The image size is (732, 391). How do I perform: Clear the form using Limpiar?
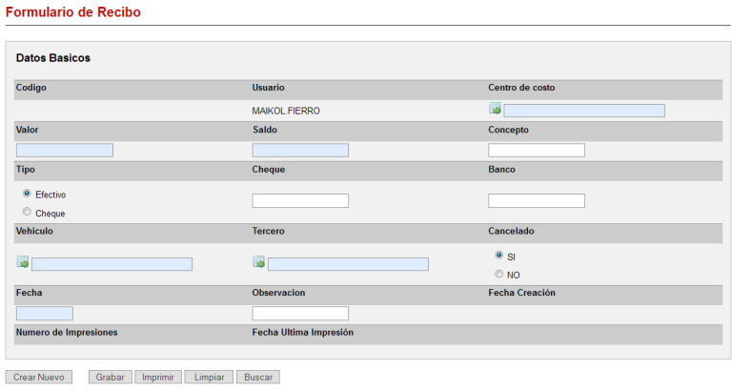pos(209,377)
